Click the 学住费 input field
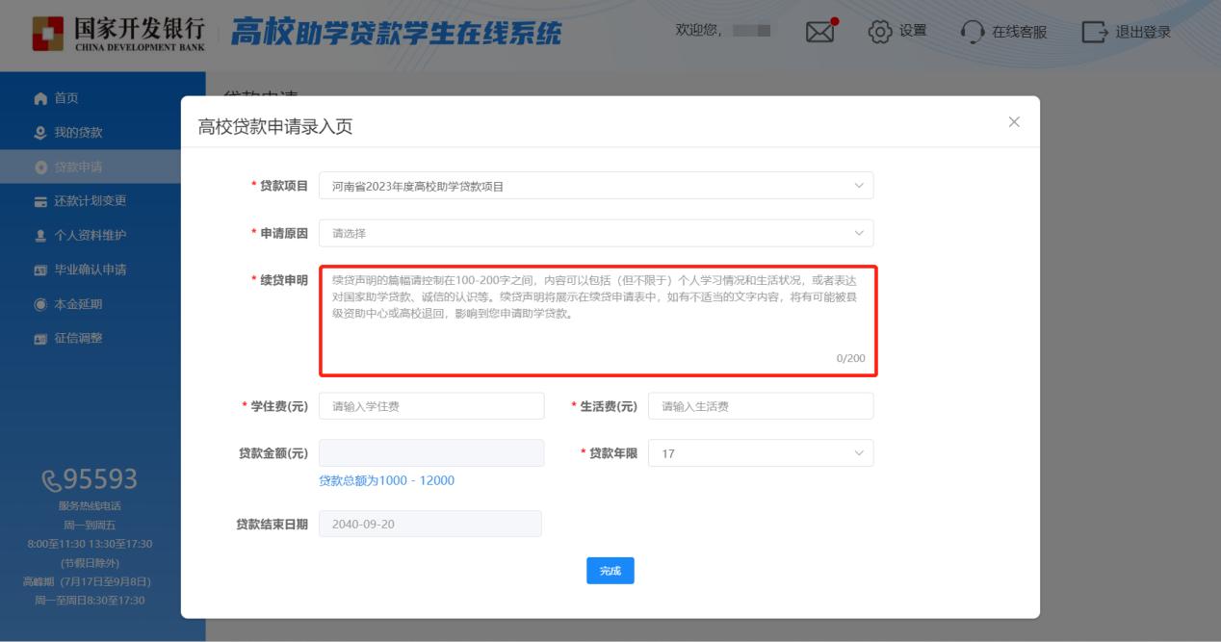 431,406
